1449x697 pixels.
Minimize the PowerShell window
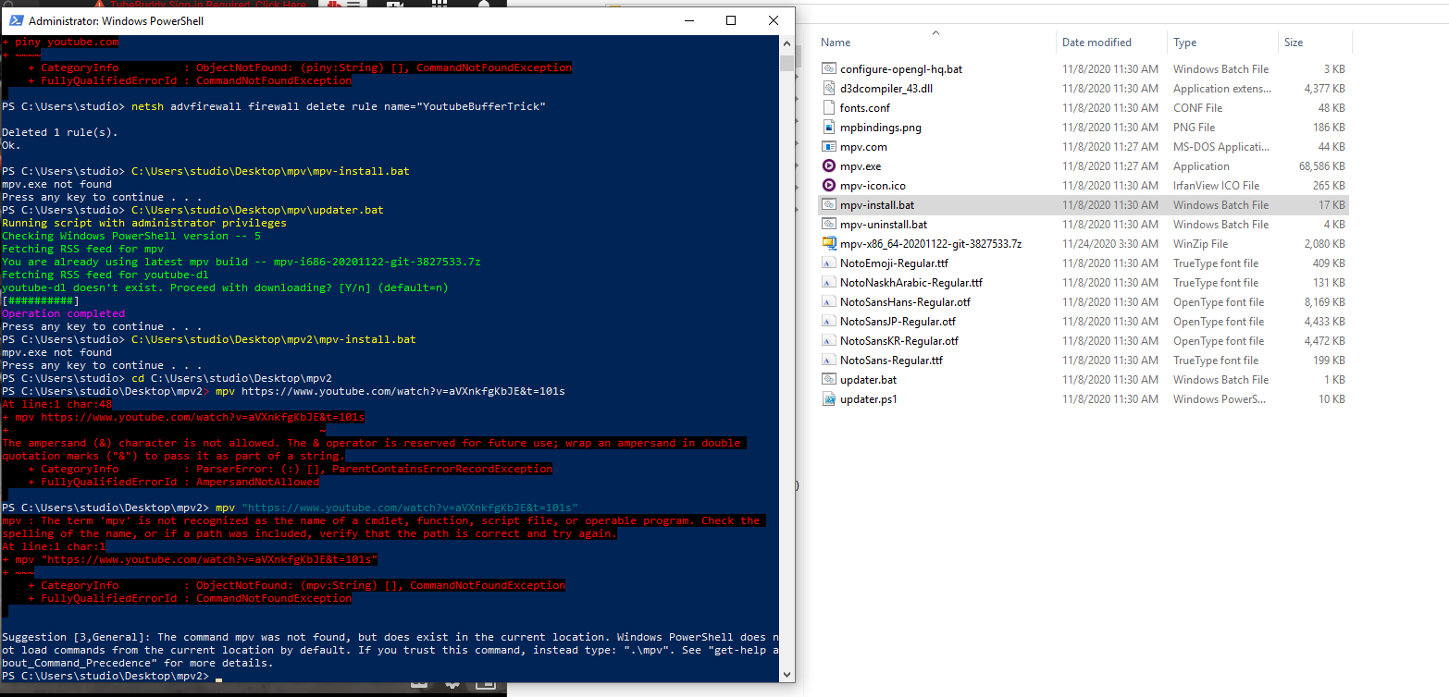688,20
